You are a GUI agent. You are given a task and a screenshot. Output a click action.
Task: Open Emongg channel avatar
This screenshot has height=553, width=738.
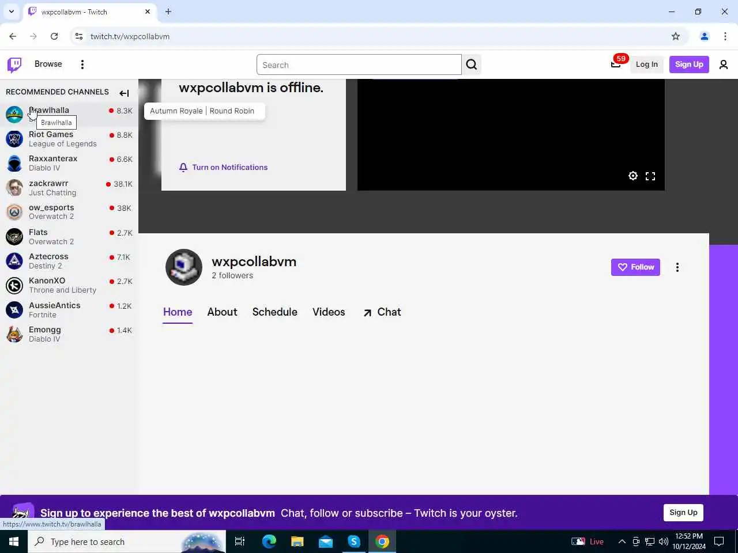click(14, 334)
